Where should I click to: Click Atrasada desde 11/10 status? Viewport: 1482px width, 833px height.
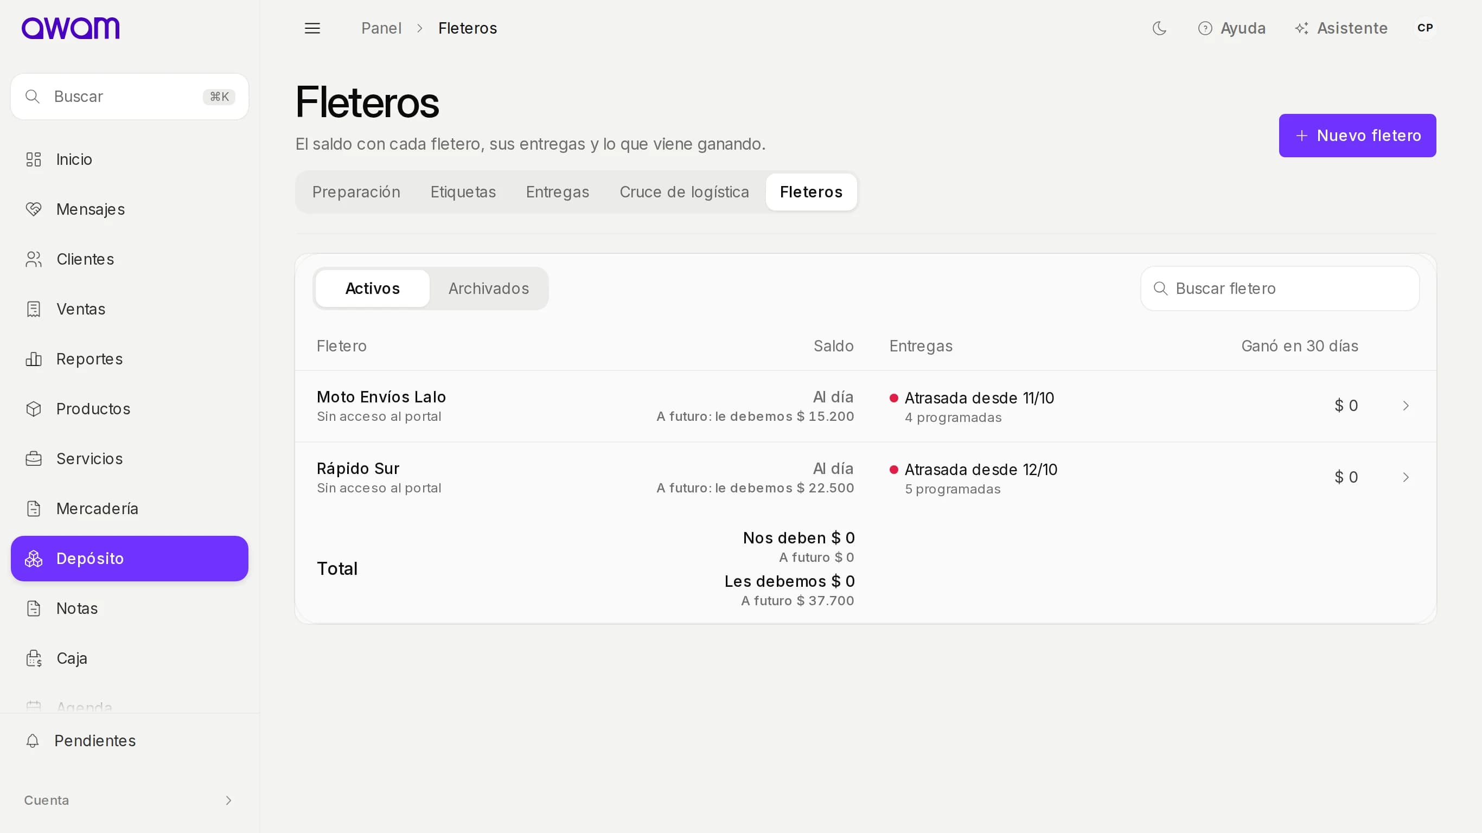point(979,398)
